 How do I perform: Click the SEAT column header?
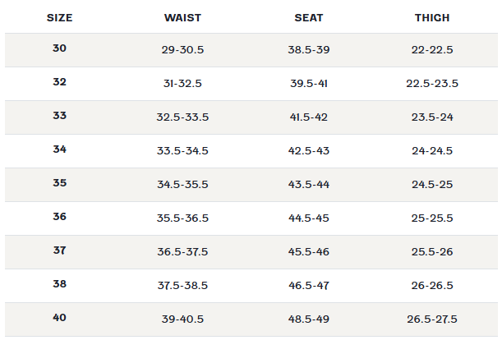pyautogui.click(x=309, y=17)
